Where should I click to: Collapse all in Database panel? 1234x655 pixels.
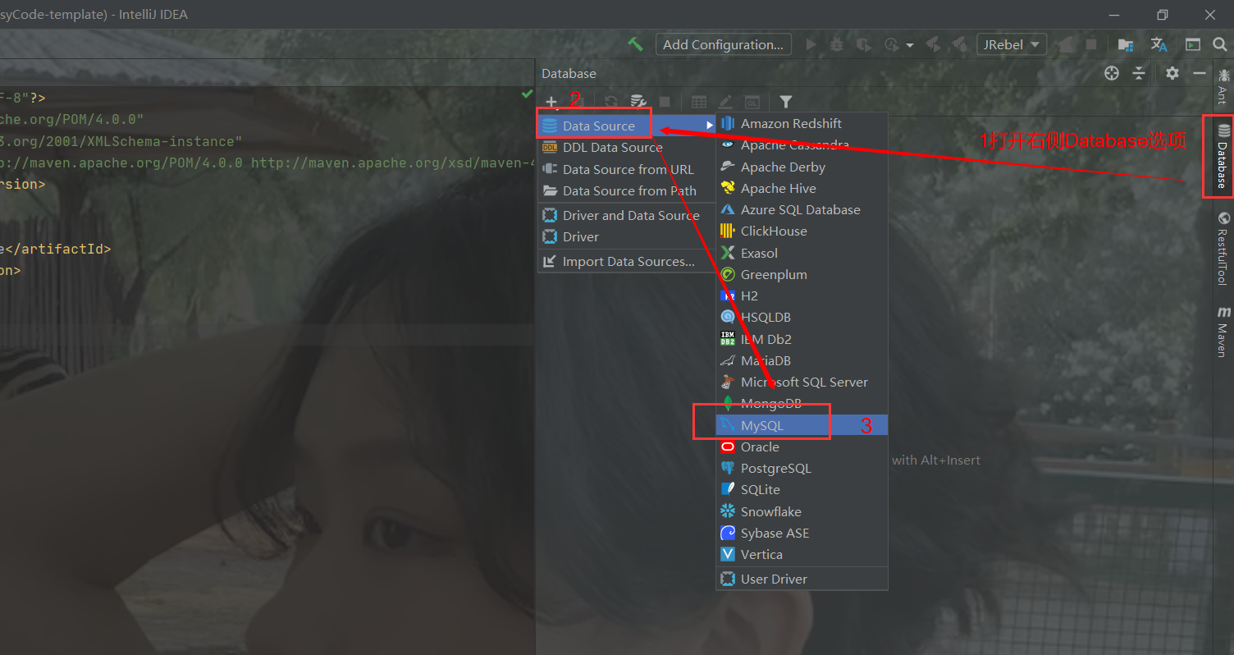tap(1139, 73)
